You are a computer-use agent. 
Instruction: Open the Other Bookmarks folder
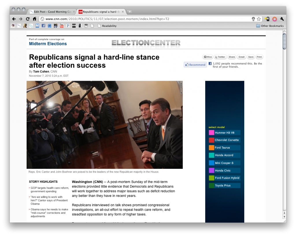(x=270, y=26)
